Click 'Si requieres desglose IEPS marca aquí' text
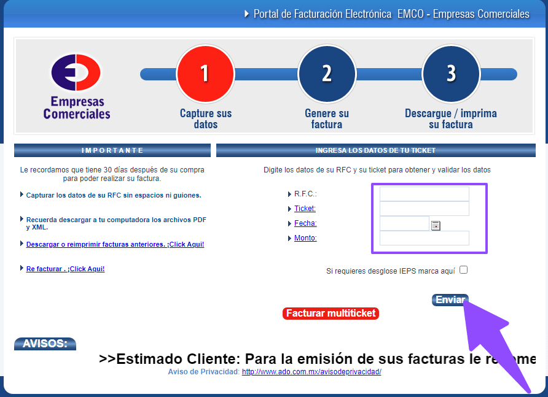Image resolution: width=548 pixels, height=397 pixels. click(391, 271)
